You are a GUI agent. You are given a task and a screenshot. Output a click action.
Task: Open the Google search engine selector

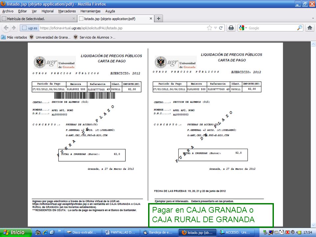(x=243, y=28)
